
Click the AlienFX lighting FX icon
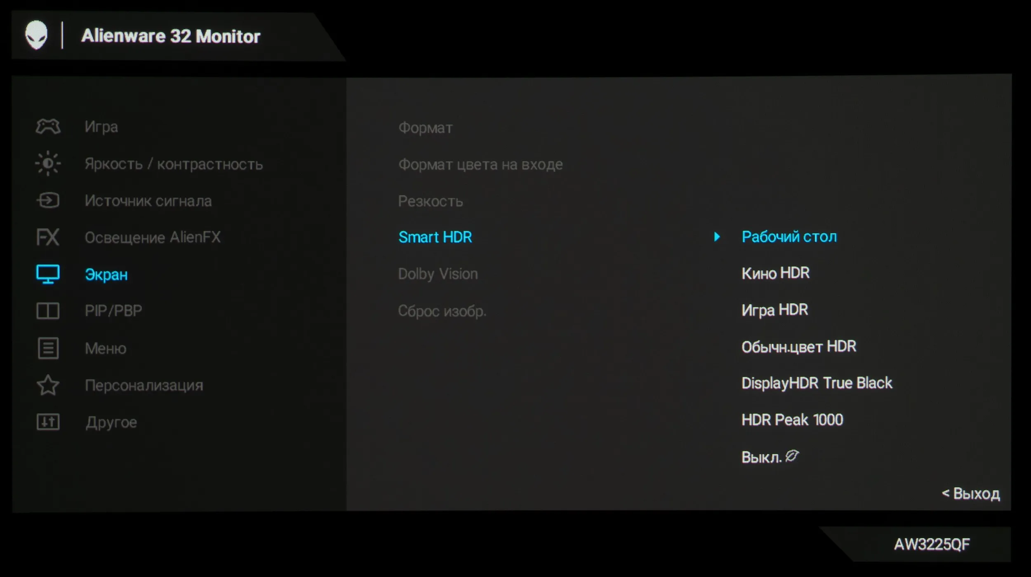click(48, 237)
